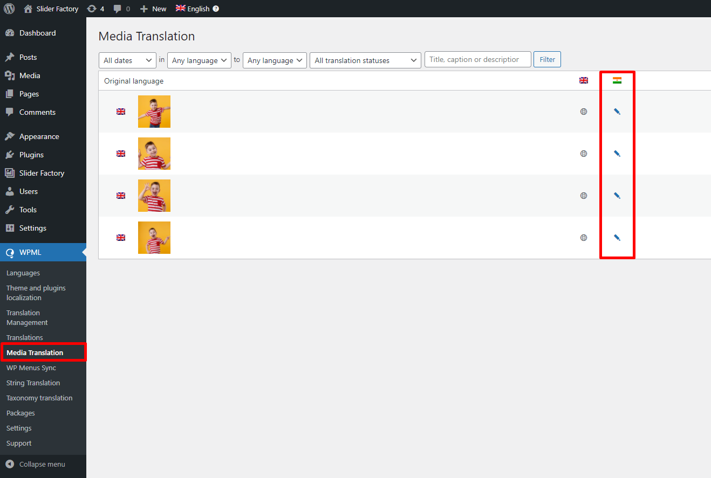Open the second Any language dropdown after 'to'

click(275, 60)
